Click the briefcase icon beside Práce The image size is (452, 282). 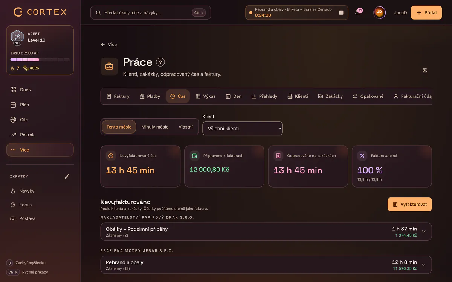pos(109,67)
